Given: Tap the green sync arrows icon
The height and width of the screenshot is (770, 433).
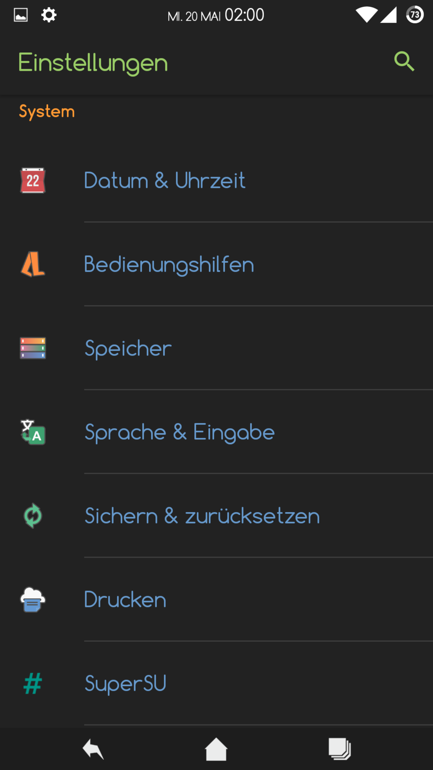Looking at the screenshot, I should pyautogui.click(x=33, y=515).
